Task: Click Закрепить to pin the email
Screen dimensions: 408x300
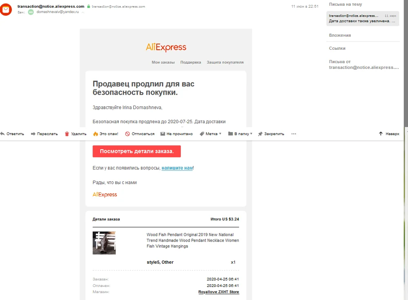Action: pos(274,134)
